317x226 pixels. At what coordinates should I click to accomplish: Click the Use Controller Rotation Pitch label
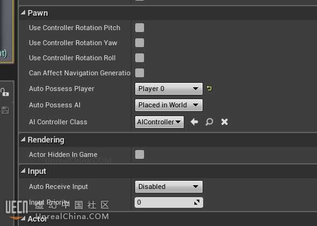point(75,28)
